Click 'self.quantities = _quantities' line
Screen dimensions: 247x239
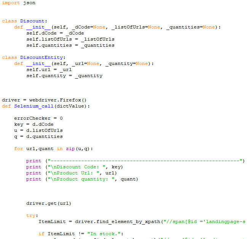coord(70,45)
